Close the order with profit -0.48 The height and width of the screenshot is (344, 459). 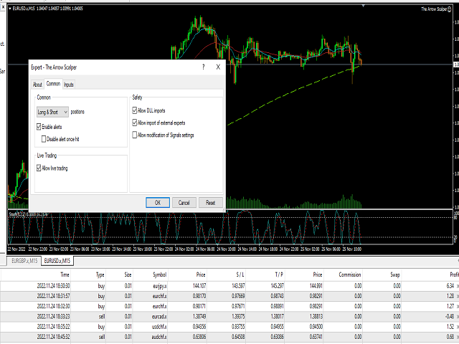click(458, 317)
